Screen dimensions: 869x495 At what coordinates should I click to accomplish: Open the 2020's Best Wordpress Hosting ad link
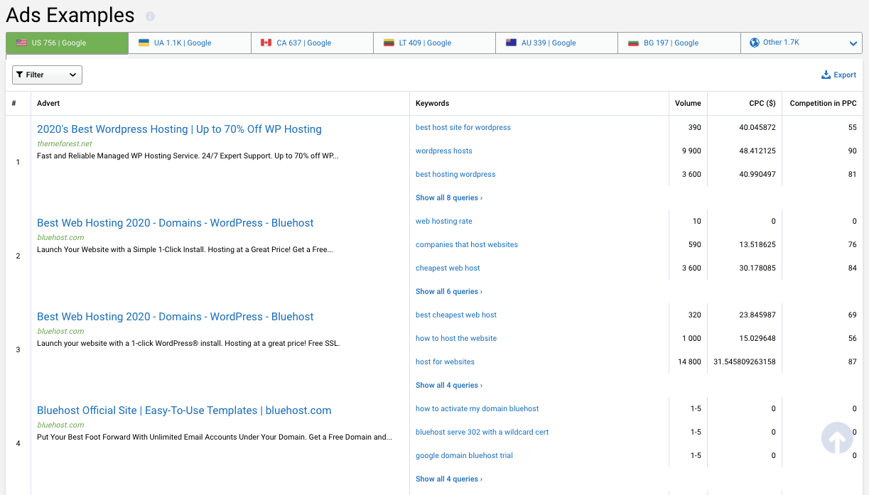point(179,129)
